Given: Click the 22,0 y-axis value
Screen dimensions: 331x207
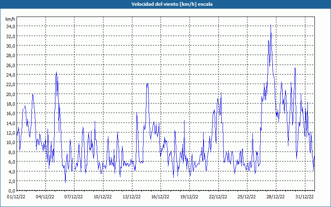Looking at the screenshot, I should coord(11,84).
